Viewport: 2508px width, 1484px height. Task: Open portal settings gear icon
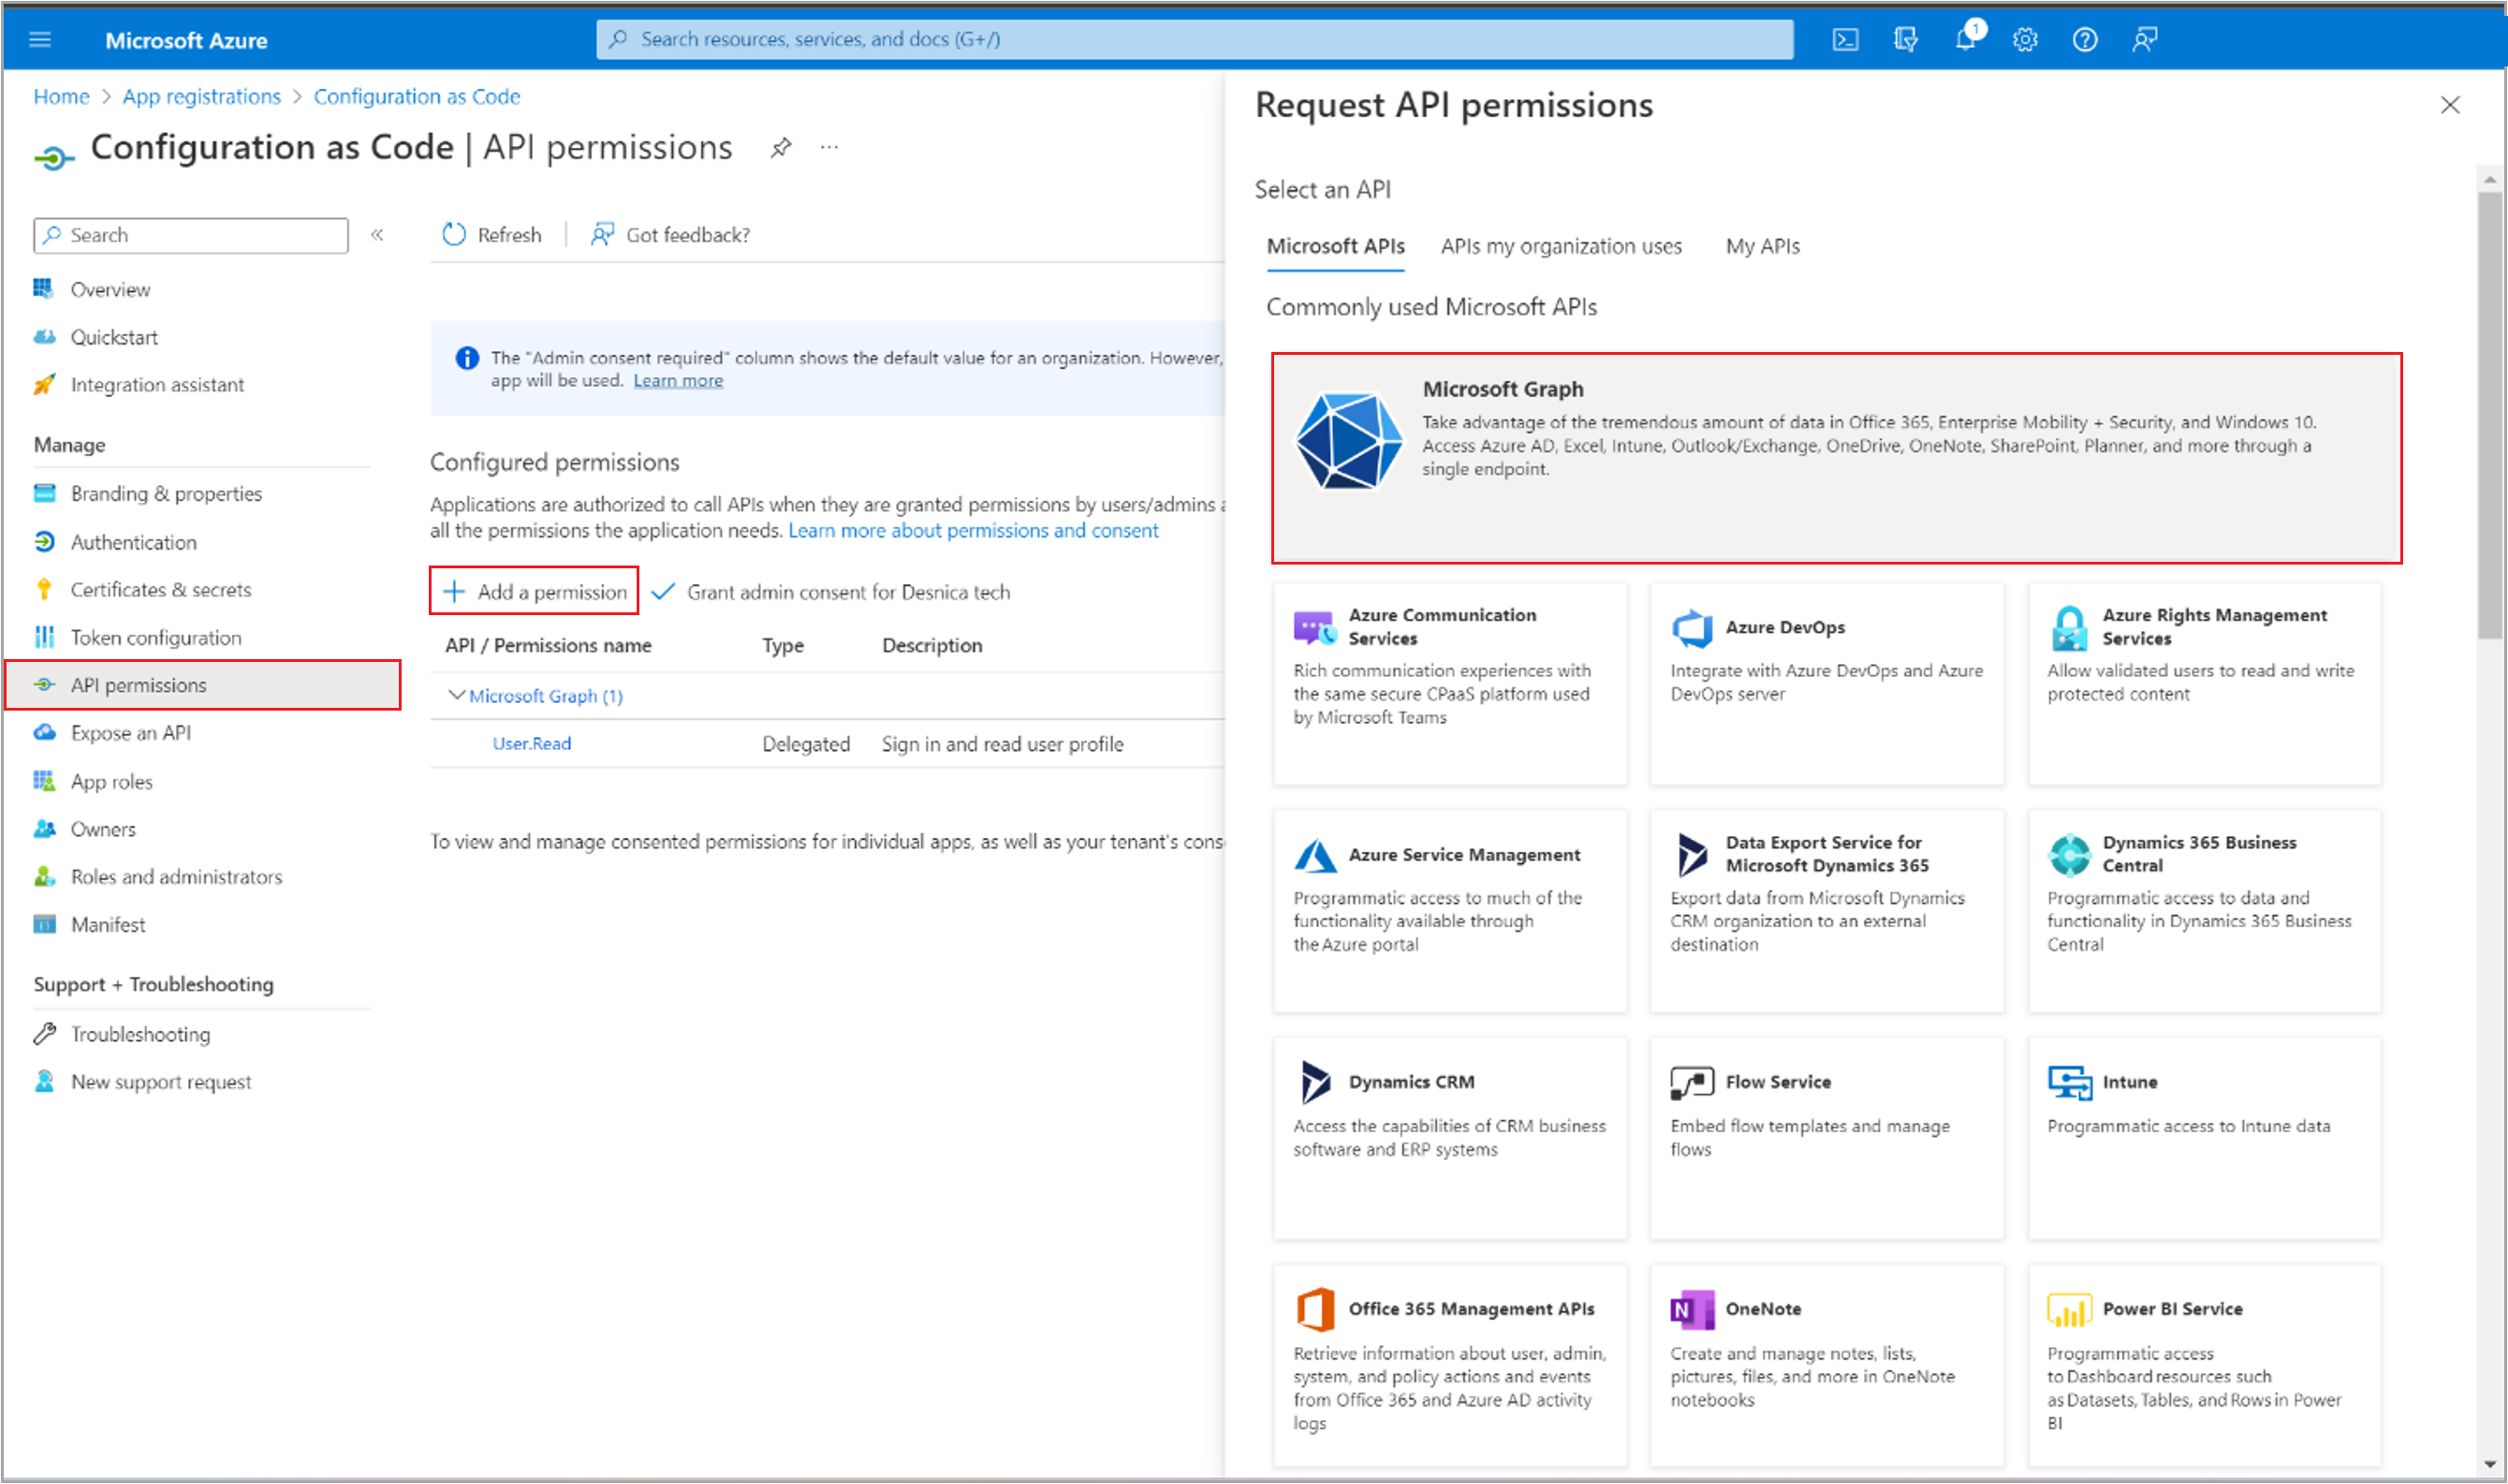pyautogui.click(x=2024, y=40)
